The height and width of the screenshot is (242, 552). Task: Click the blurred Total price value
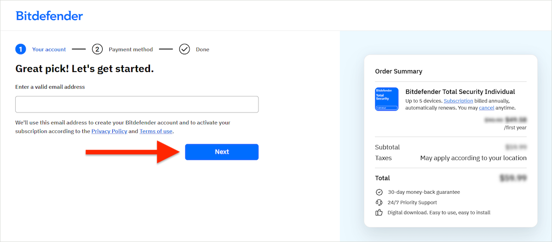513,178
